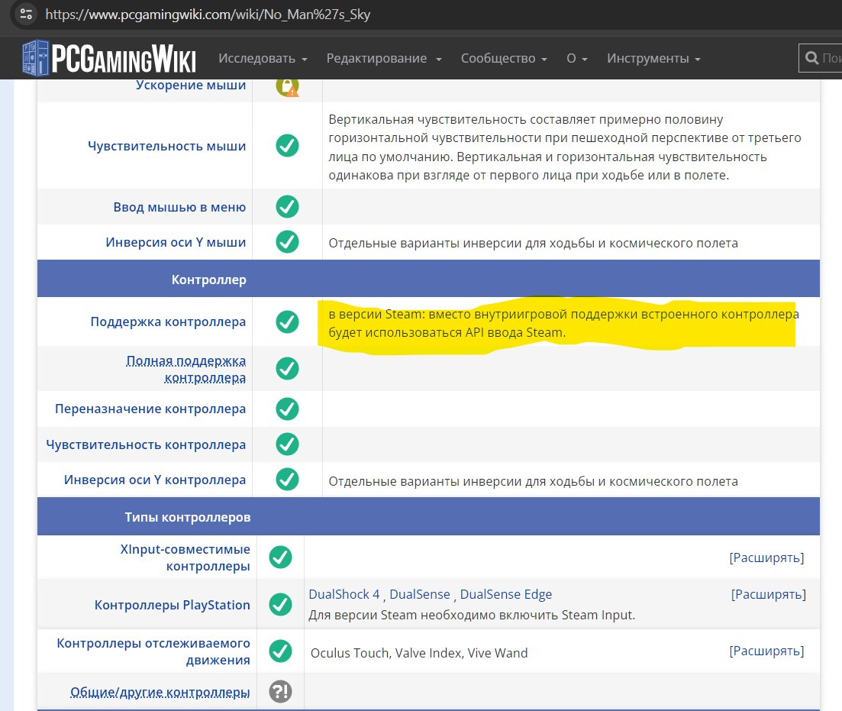Expand the XInput-совместимые контроллеры row

766,557
